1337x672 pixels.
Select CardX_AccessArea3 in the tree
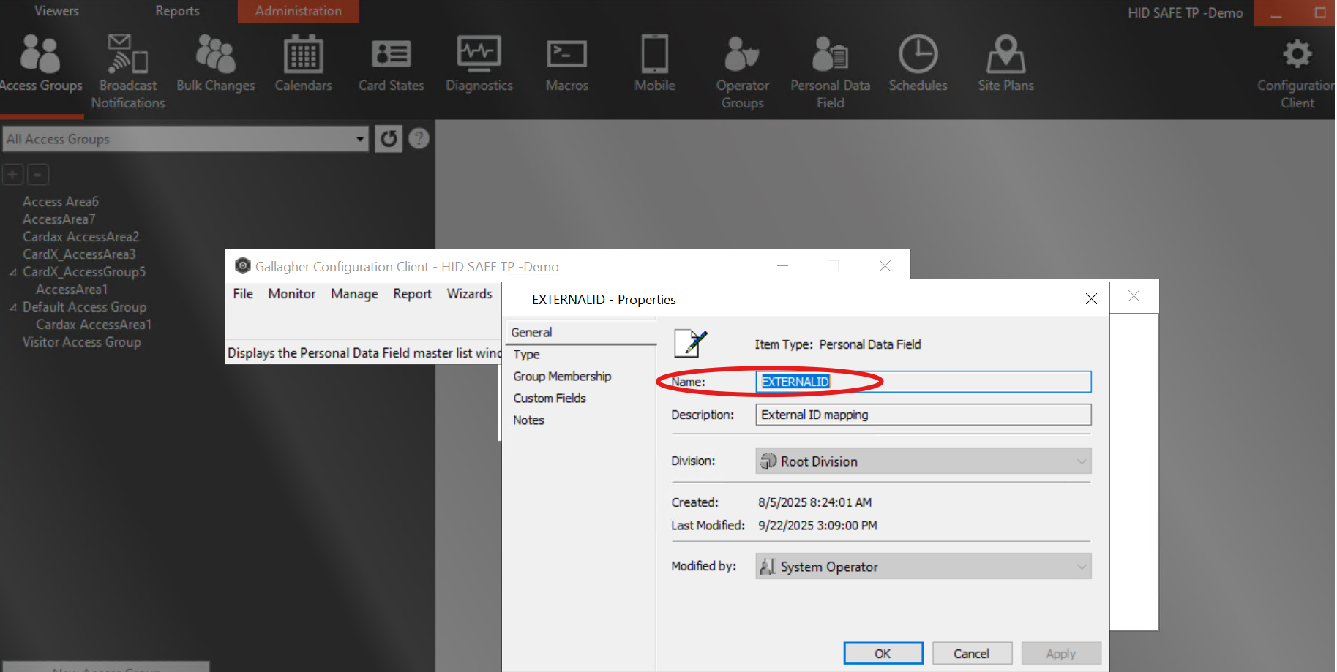pyautogui.click(x=79, y=254)
